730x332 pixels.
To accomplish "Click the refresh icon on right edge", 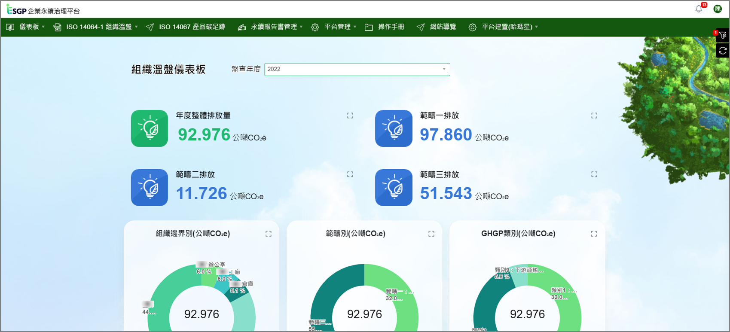I will pos(723,51).
